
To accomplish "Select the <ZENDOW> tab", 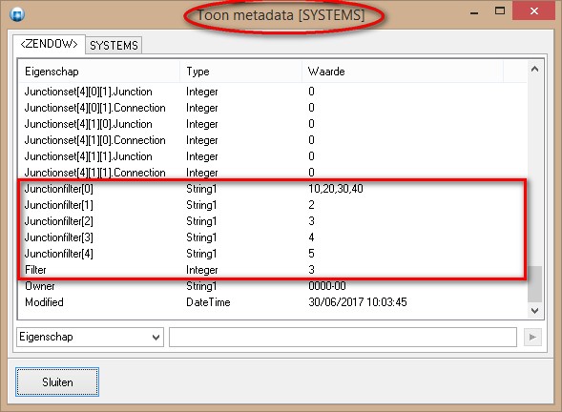I will (x=49, y=44).
